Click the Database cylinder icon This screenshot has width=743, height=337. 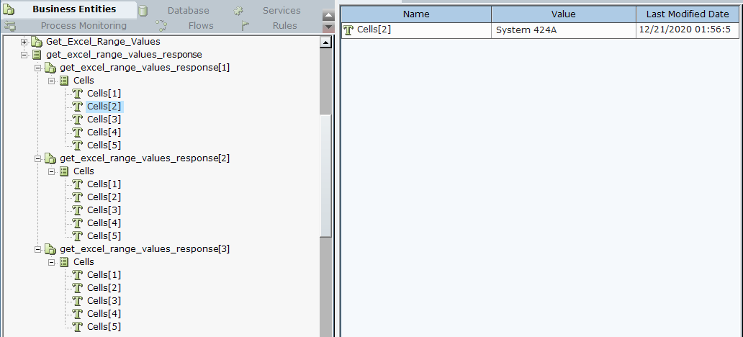coord(143,11)
